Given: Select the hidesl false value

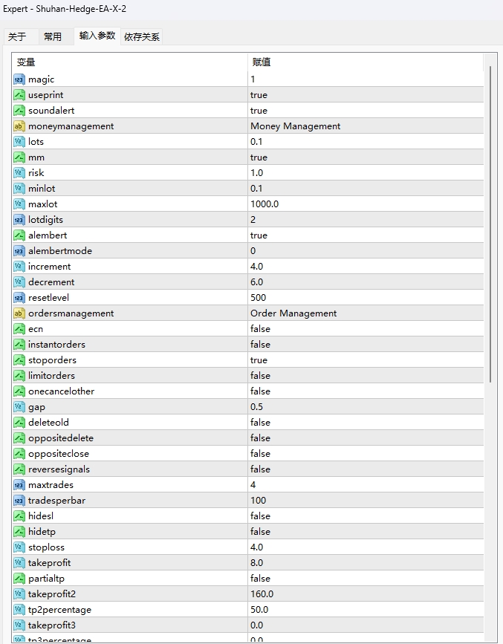Looking at the screenshot, I should (260, 516).
